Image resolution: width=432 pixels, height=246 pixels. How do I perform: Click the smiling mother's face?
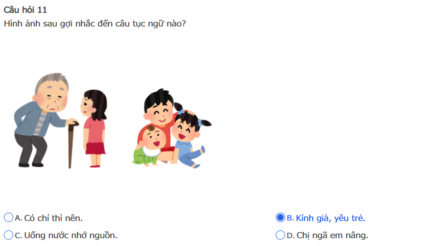(158, 113)
